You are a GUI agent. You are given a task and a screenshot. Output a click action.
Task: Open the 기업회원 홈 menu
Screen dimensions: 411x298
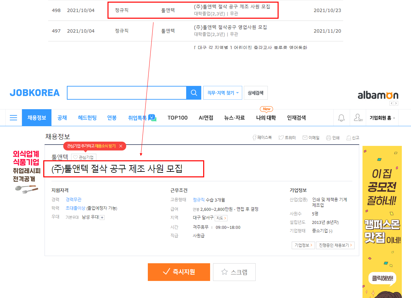(x=382, y=118)
